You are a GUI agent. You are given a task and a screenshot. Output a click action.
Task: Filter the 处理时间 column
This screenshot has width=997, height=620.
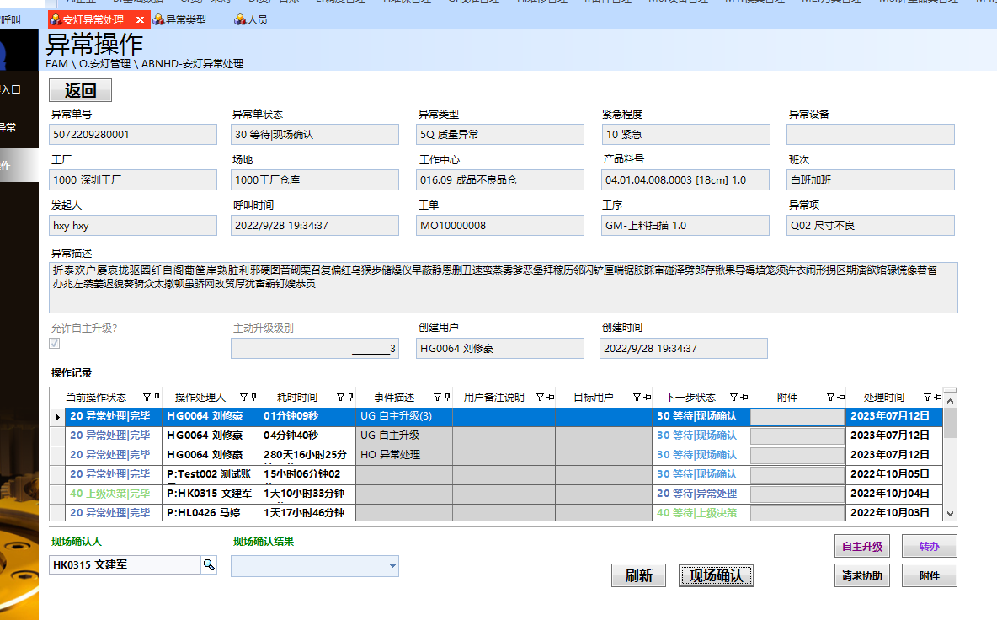point(928,398)
